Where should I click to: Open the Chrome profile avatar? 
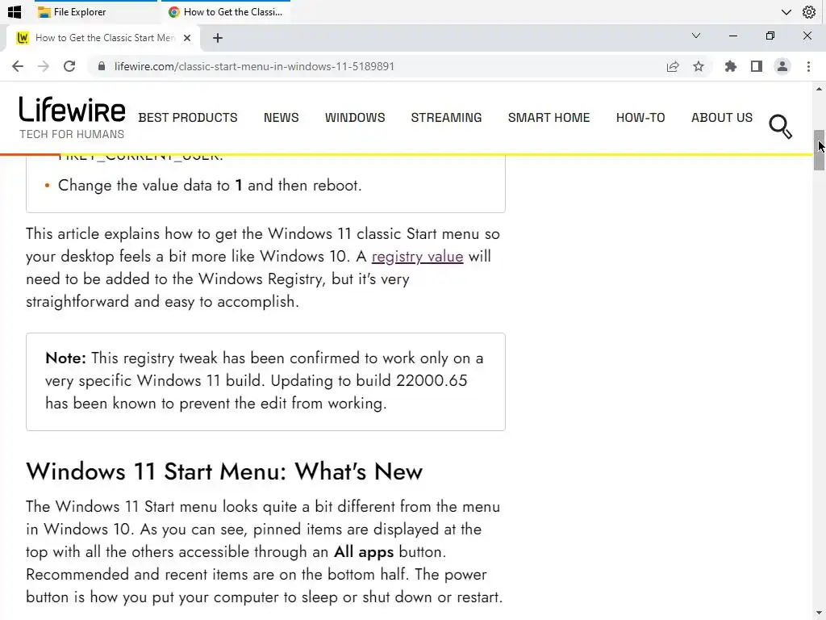pos(782,66)
